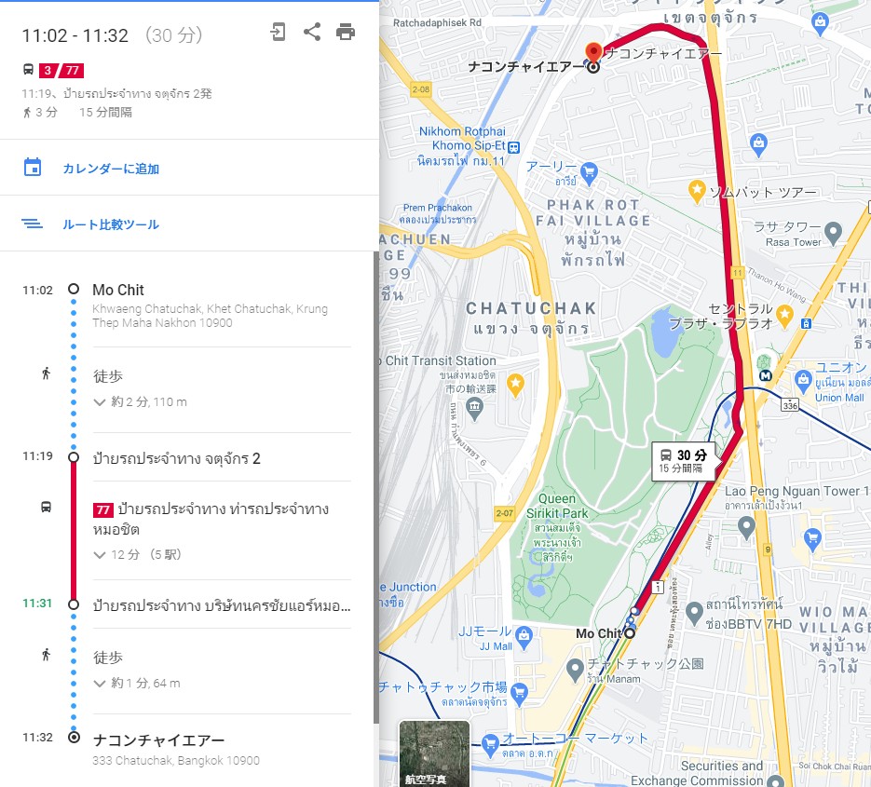871x787 pixels.
Task: Click the Rasa Tower map marker
Action: pos(833,233)
